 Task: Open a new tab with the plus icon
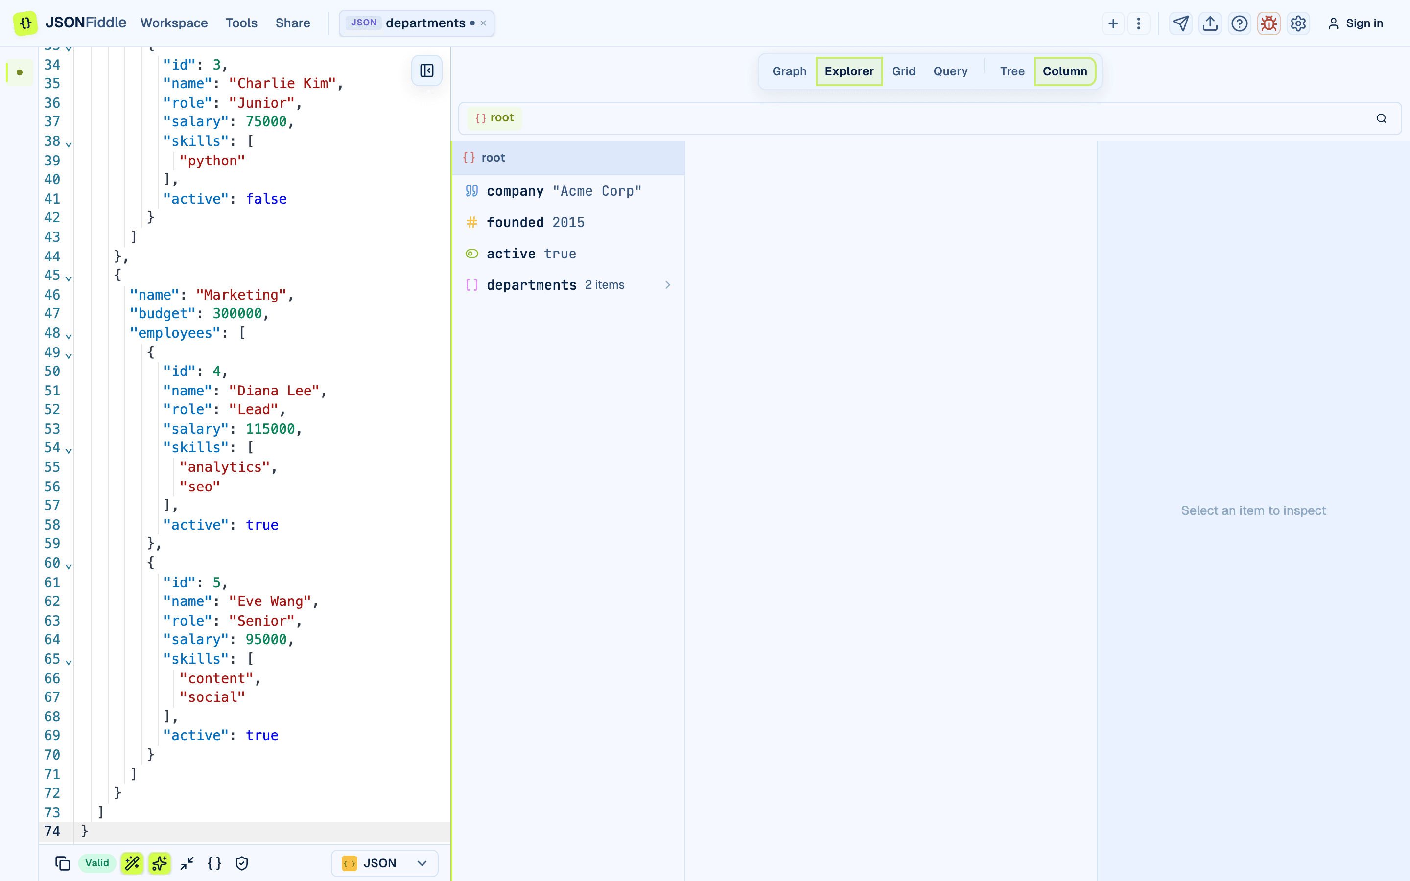pyautogui.click(x=1113, y=23)
